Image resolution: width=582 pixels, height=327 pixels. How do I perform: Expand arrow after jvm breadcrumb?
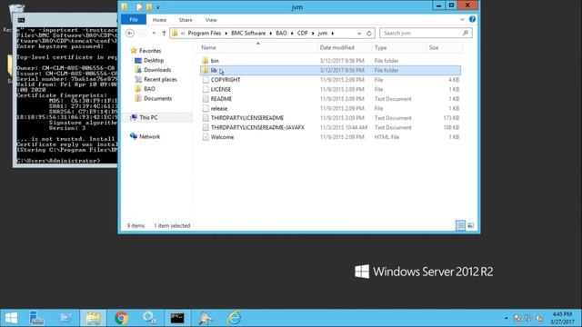click(x=333, y=34)
